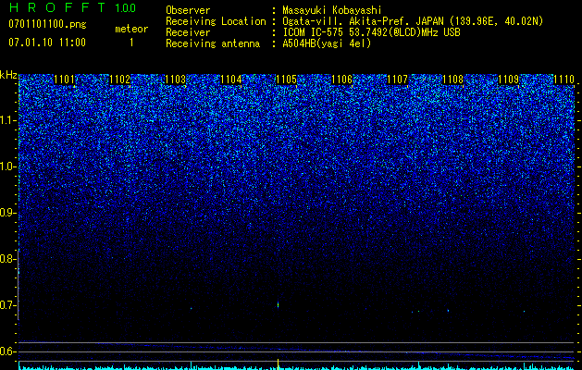Click the meteor count value 1
Screen dimensions: 582x370
131,43
